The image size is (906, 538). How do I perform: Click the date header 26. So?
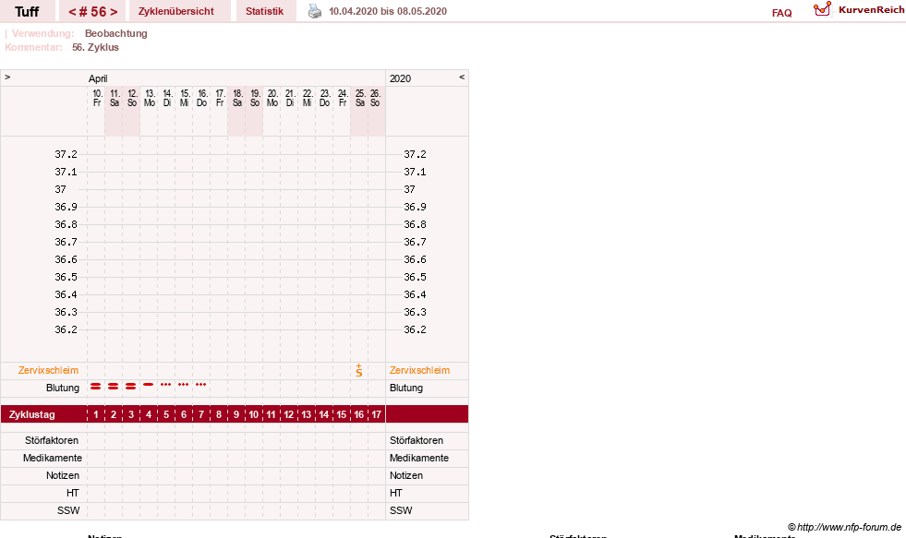tap(375, 98)
